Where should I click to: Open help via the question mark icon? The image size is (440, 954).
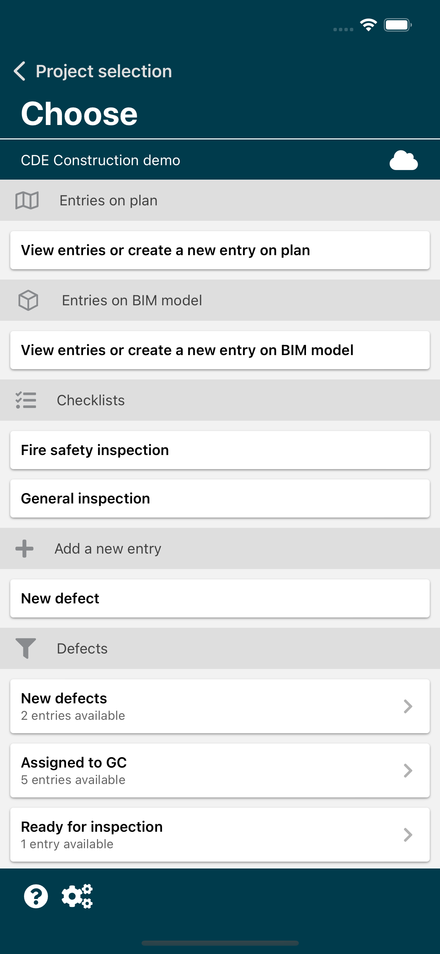36,897
